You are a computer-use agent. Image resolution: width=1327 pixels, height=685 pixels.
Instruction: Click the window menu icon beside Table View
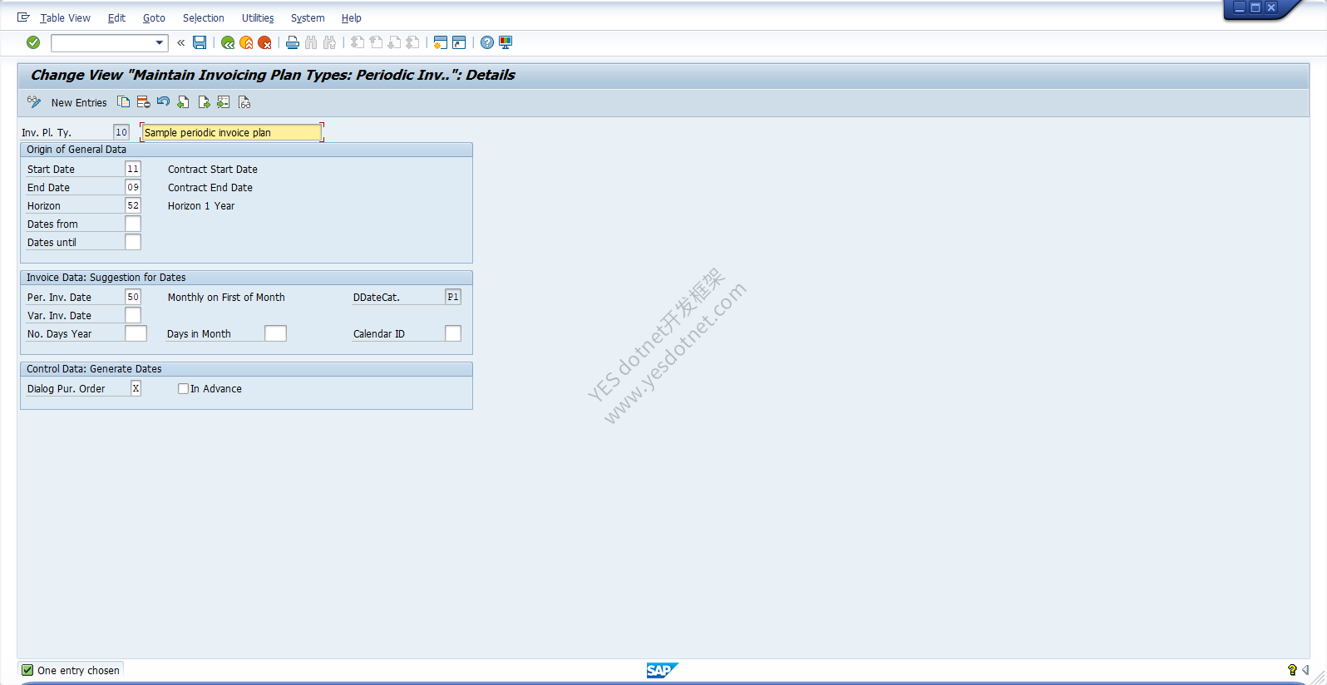click(23, 17)
